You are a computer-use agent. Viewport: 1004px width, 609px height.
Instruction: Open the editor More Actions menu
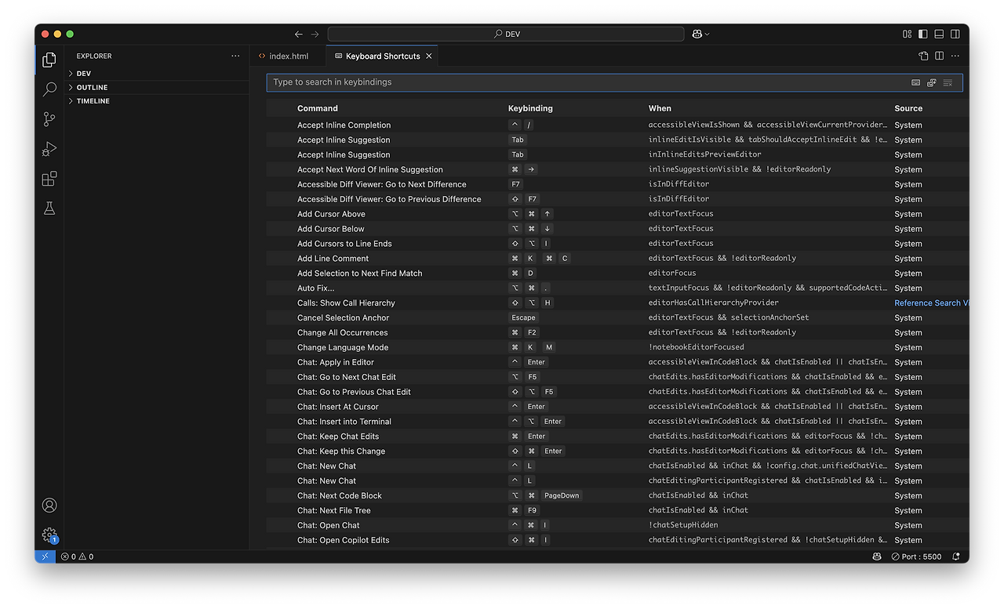955,56
